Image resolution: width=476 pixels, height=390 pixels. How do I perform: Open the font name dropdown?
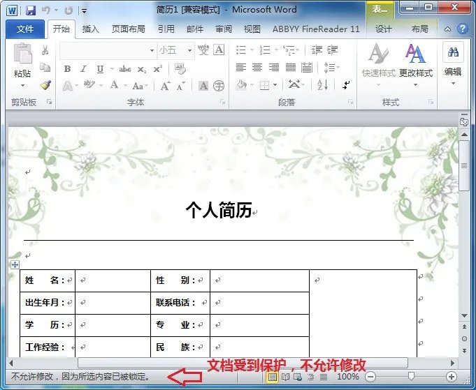coord(152,50)
